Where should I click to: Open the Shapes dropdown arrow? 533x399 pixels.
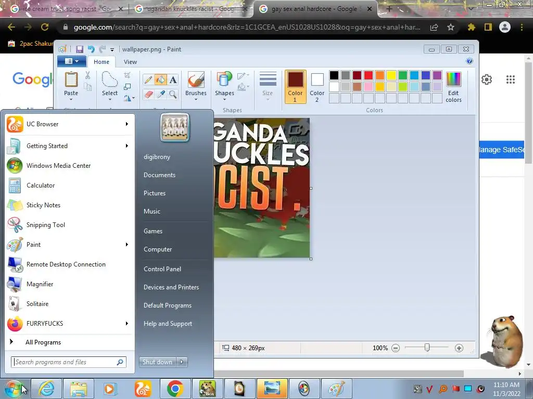pyautogui.click(x=224, y=99)
